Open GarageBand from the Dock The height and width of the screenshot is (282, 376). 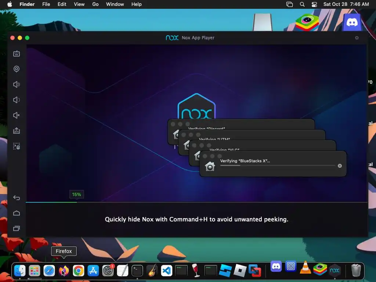pos(152,271)
